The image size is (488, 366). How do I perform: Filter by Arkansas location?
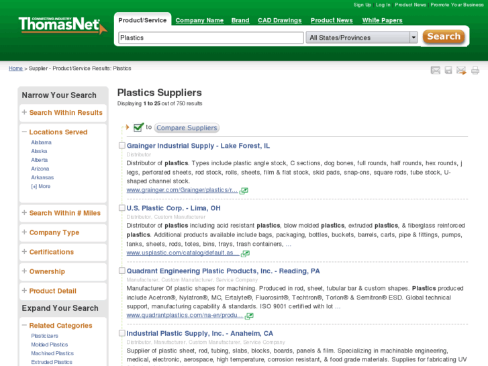pos(42,177)
